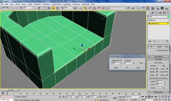171x101 pixels.
Task: Click the Undo arrow icon
Action: [x=3, y=8]
